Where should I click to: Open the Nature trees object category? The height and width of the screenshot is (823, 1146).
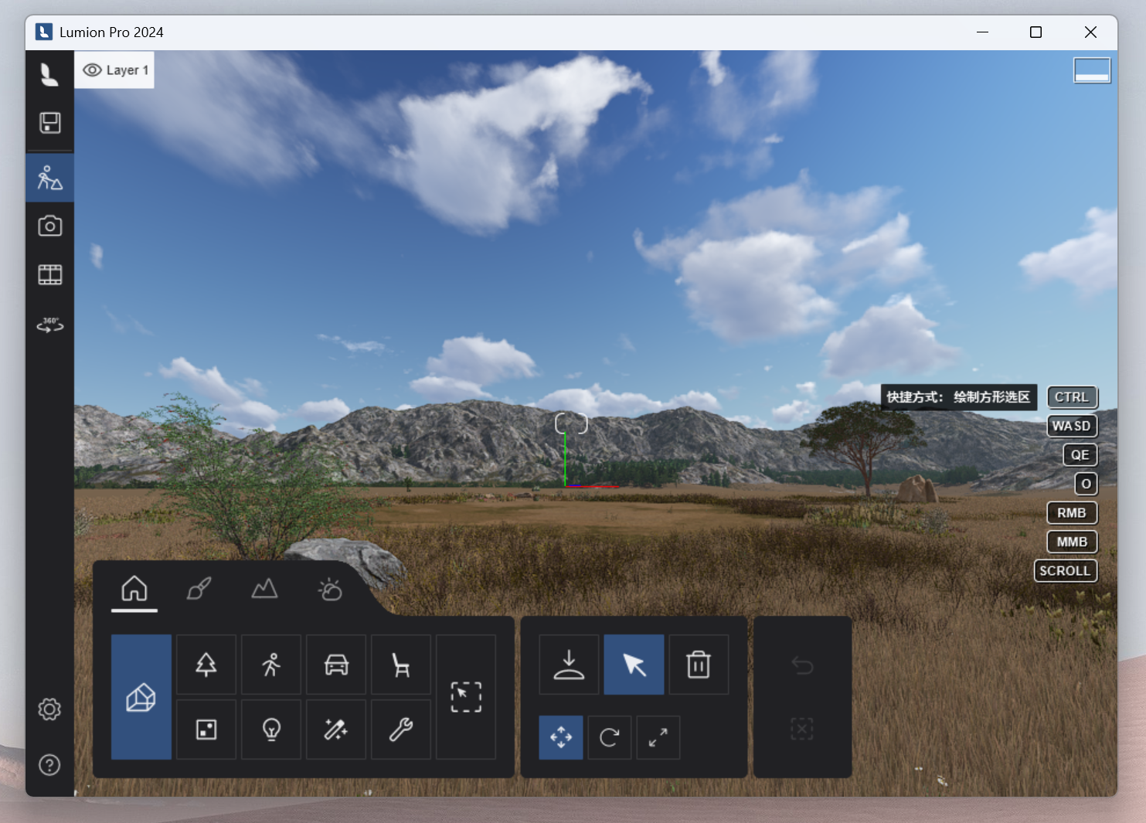[206, 665]
